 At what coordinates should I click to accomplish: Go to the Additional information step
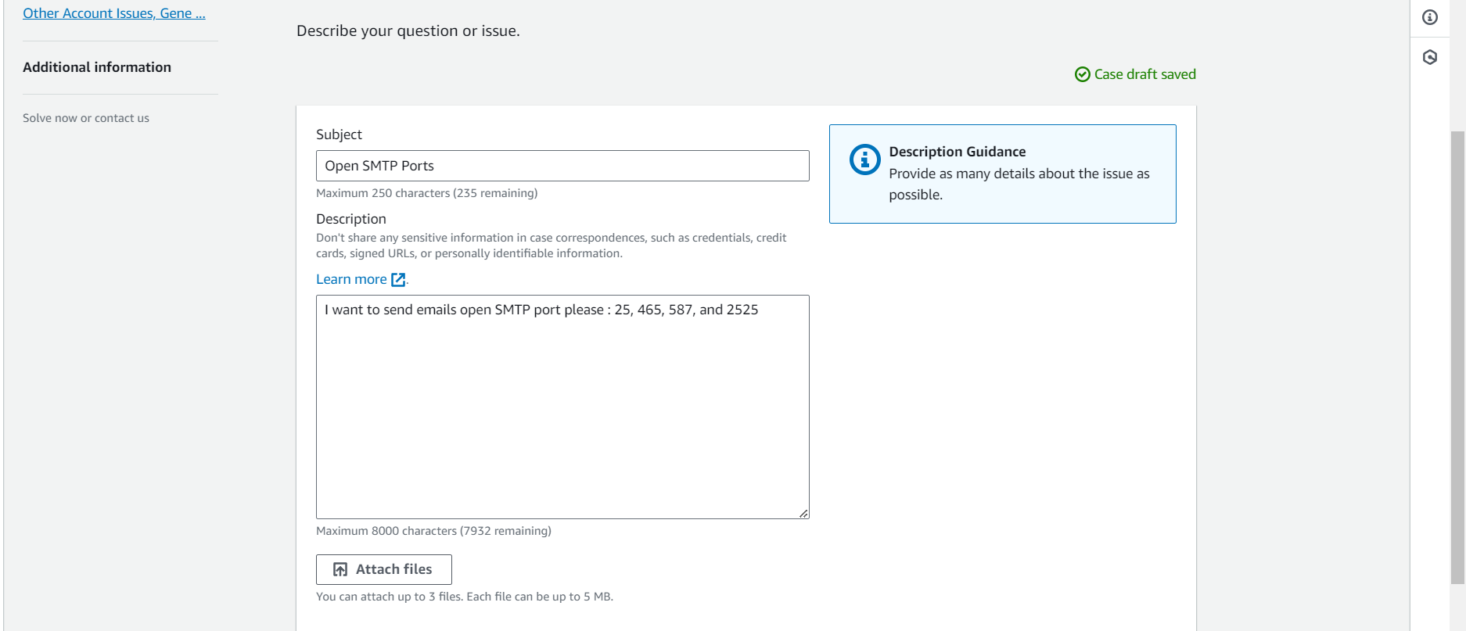coord(97,67)
